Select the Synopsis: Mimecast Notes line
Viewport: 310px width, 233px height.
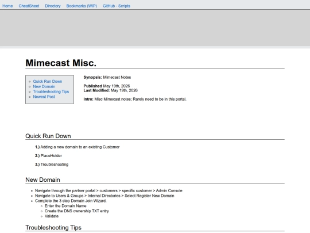click(x=107, y=77)
